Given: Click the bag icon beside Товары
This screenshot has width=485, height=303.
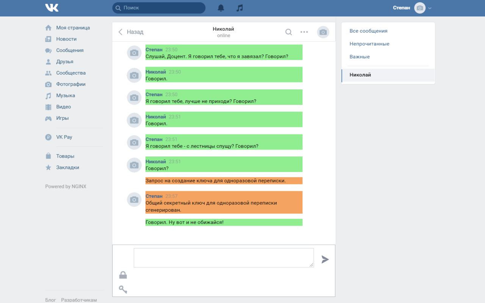Looking at the screenshot, I should coord(48,156).
